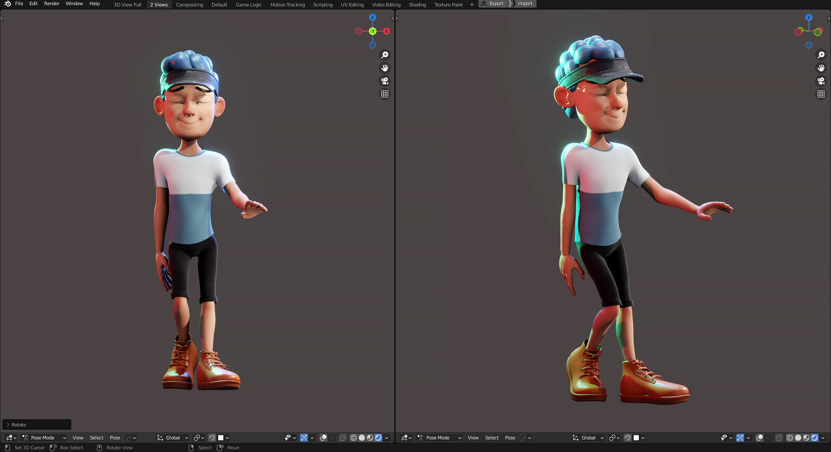This screenshot has width=831, height=452.
Task: Open editor type icon in right viewport header
Action: pos(406,438)
